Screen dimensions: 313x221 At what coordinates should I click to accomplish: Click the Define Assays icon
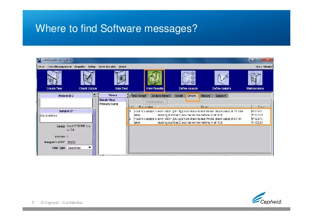click(x=188, y=79)
